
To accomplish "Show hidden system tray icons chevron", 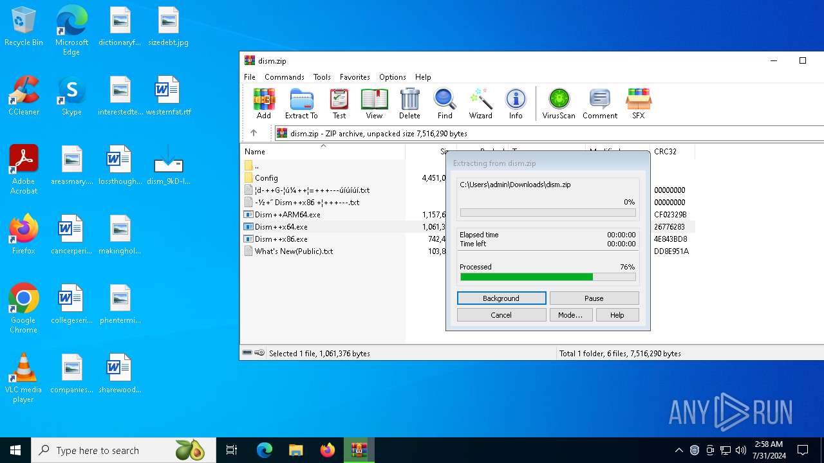I will tap(679, 450).
